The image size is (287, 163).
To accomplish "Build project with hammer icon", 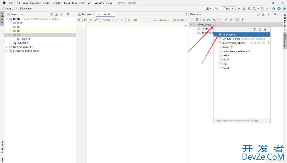I will [x=216, y=9].
